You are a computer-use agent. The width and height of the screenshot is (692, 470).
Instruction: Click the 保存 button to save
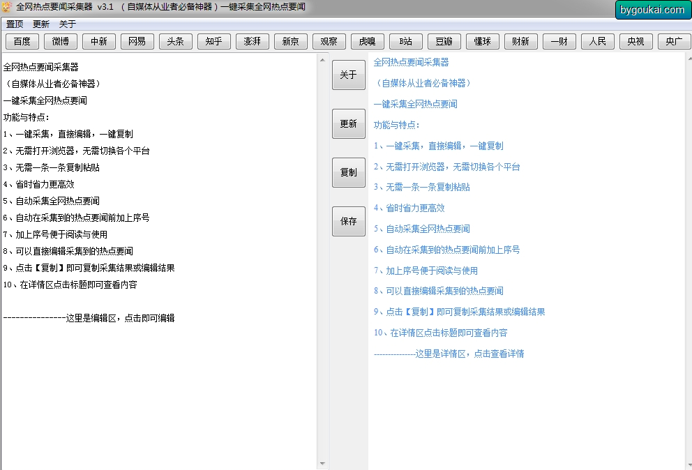349,221
